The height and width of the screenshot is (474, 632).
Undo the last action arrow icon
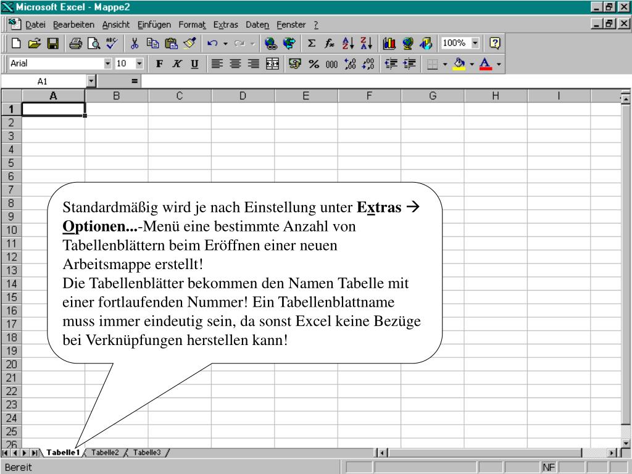212,43
